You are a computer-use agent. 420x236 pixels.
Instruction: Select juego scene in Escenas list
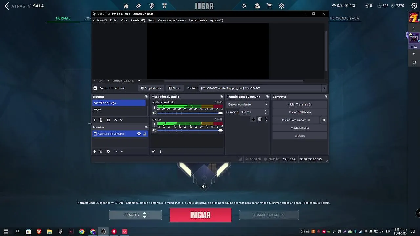click(119, 109)
